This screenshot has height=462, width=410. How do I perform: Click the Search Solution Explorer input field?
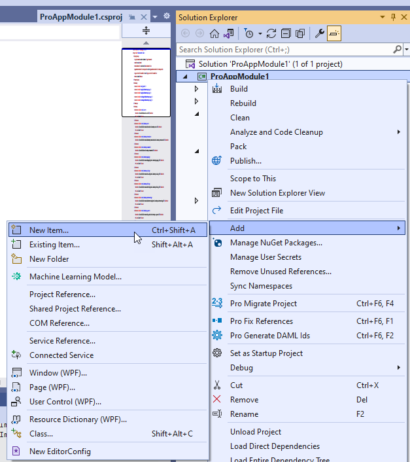(x=284, y=49)
